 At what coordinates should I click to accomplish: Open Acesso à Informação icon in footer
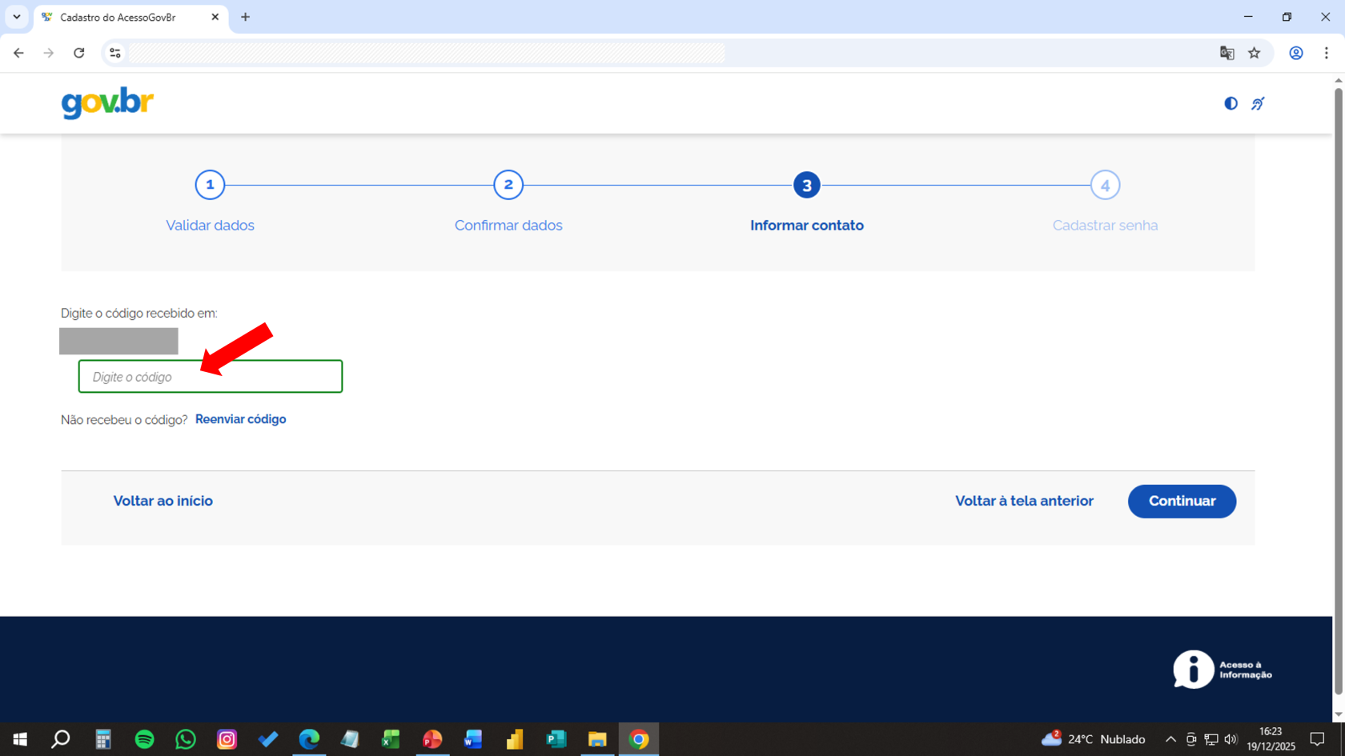coord(1222,670)
